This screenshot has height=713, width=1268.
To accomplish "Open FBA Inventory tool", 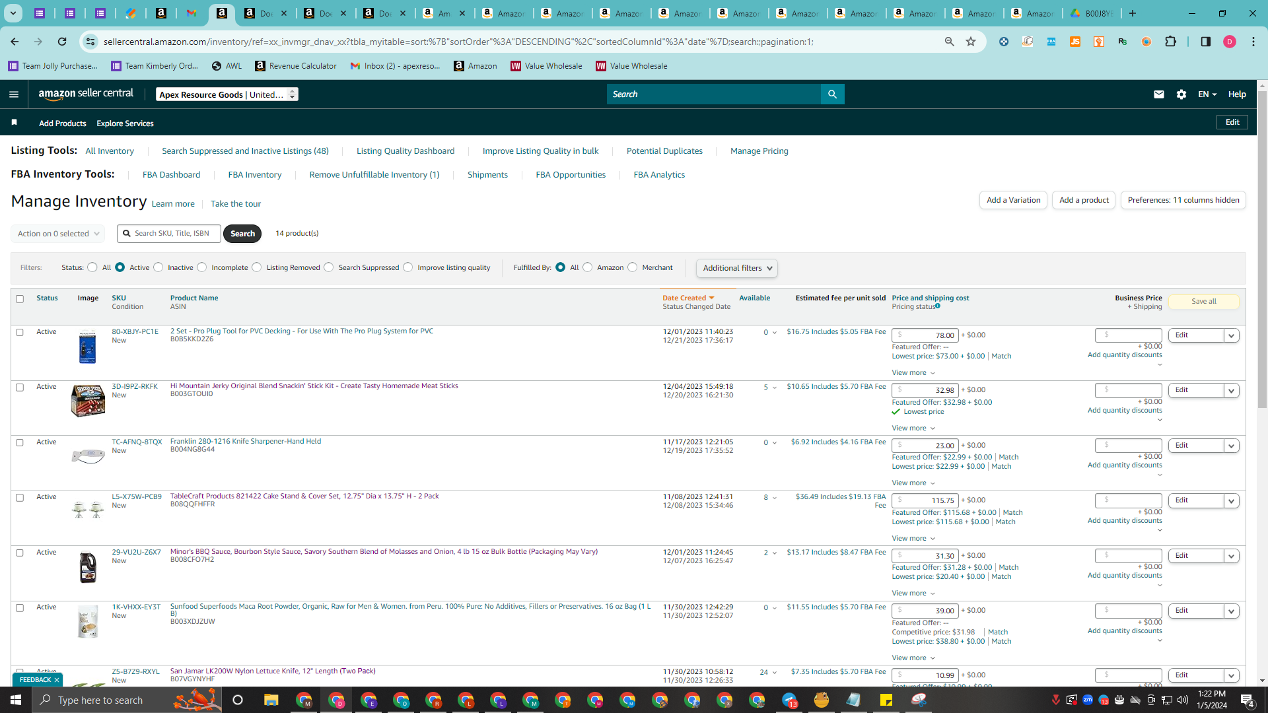I will tap(255, 175).
